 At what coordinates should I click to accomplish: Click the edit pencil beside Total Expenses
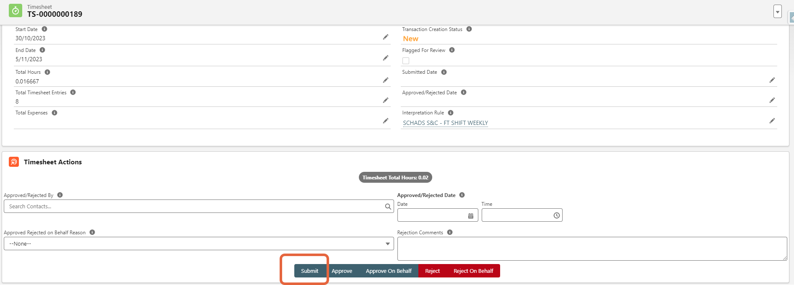coord(385,121)
